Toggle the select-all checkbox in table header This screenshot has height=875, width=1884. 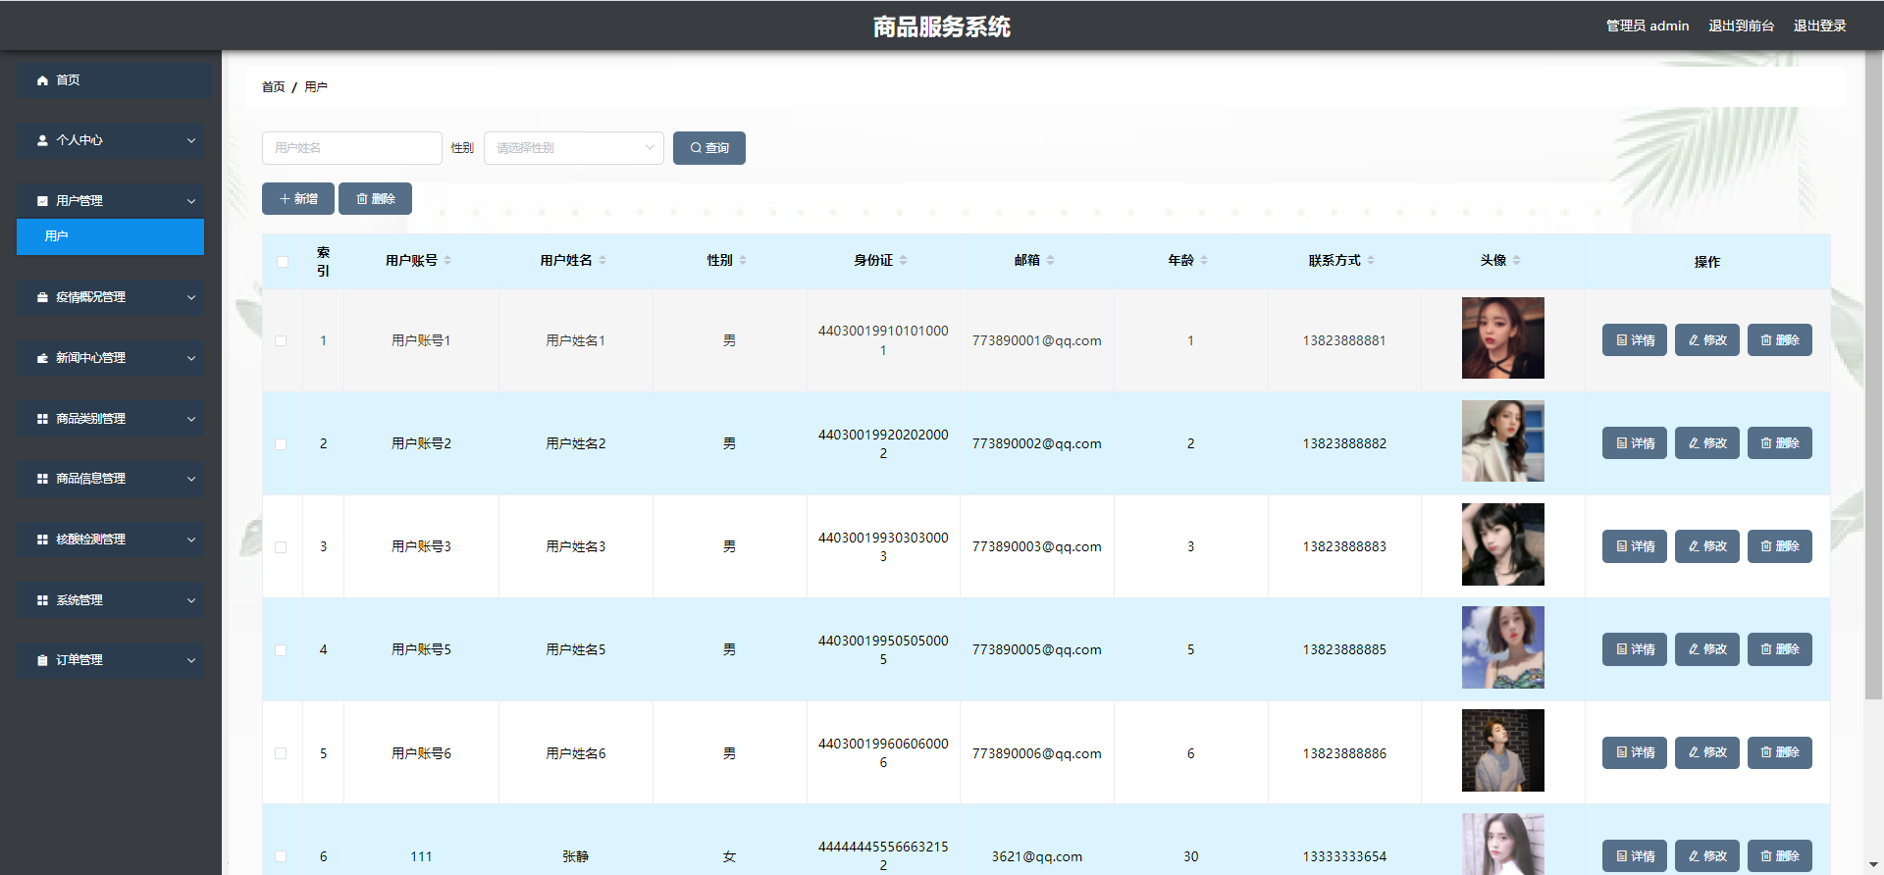click(x=283, y=262)
